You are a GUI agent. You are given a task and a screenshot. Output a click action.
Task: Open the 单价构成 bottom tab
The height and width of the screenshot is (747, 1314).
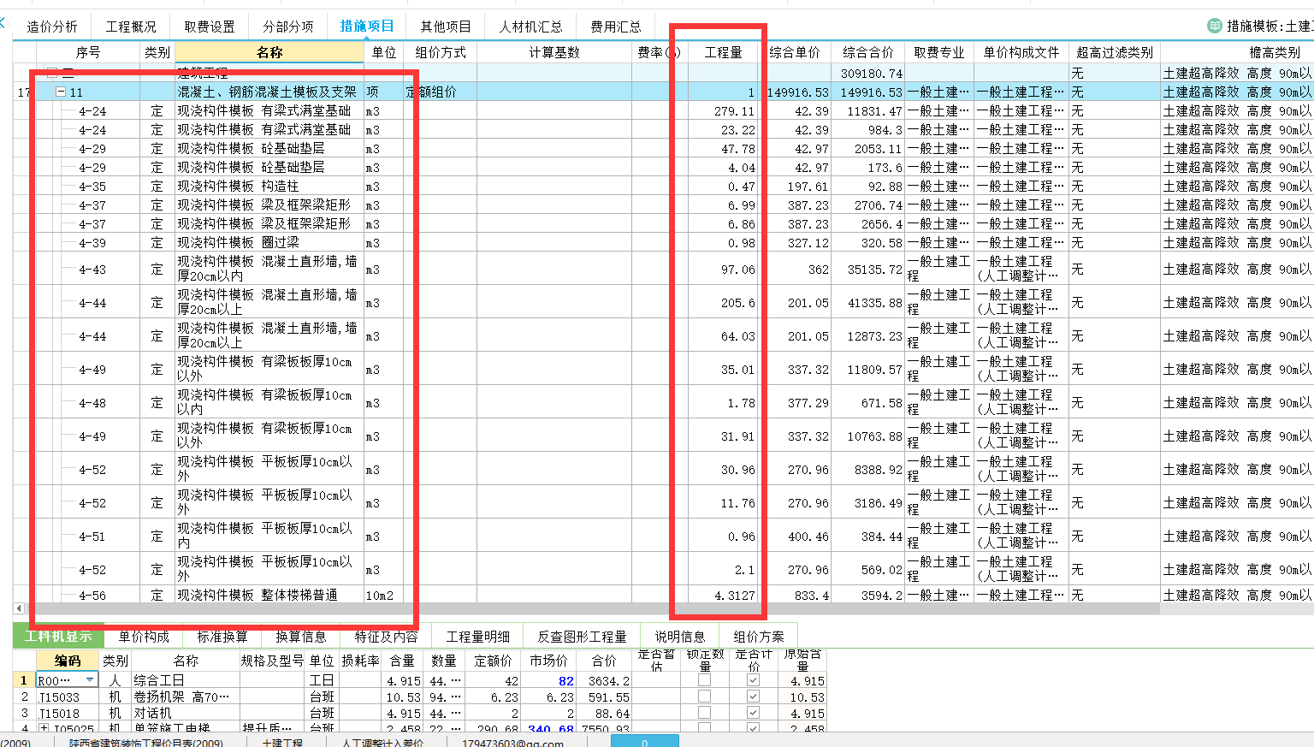pos(144,636)
